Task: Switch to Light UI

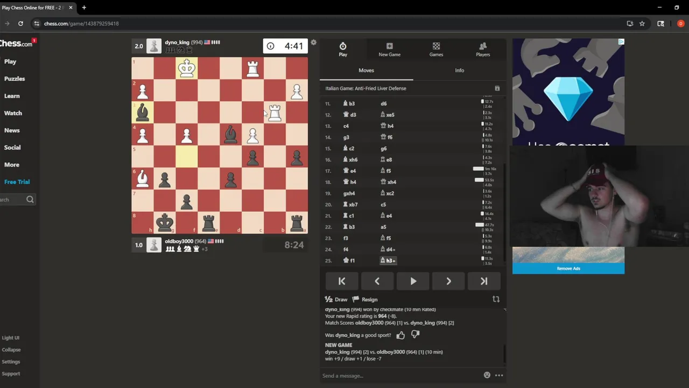Action: coord(10,338)
